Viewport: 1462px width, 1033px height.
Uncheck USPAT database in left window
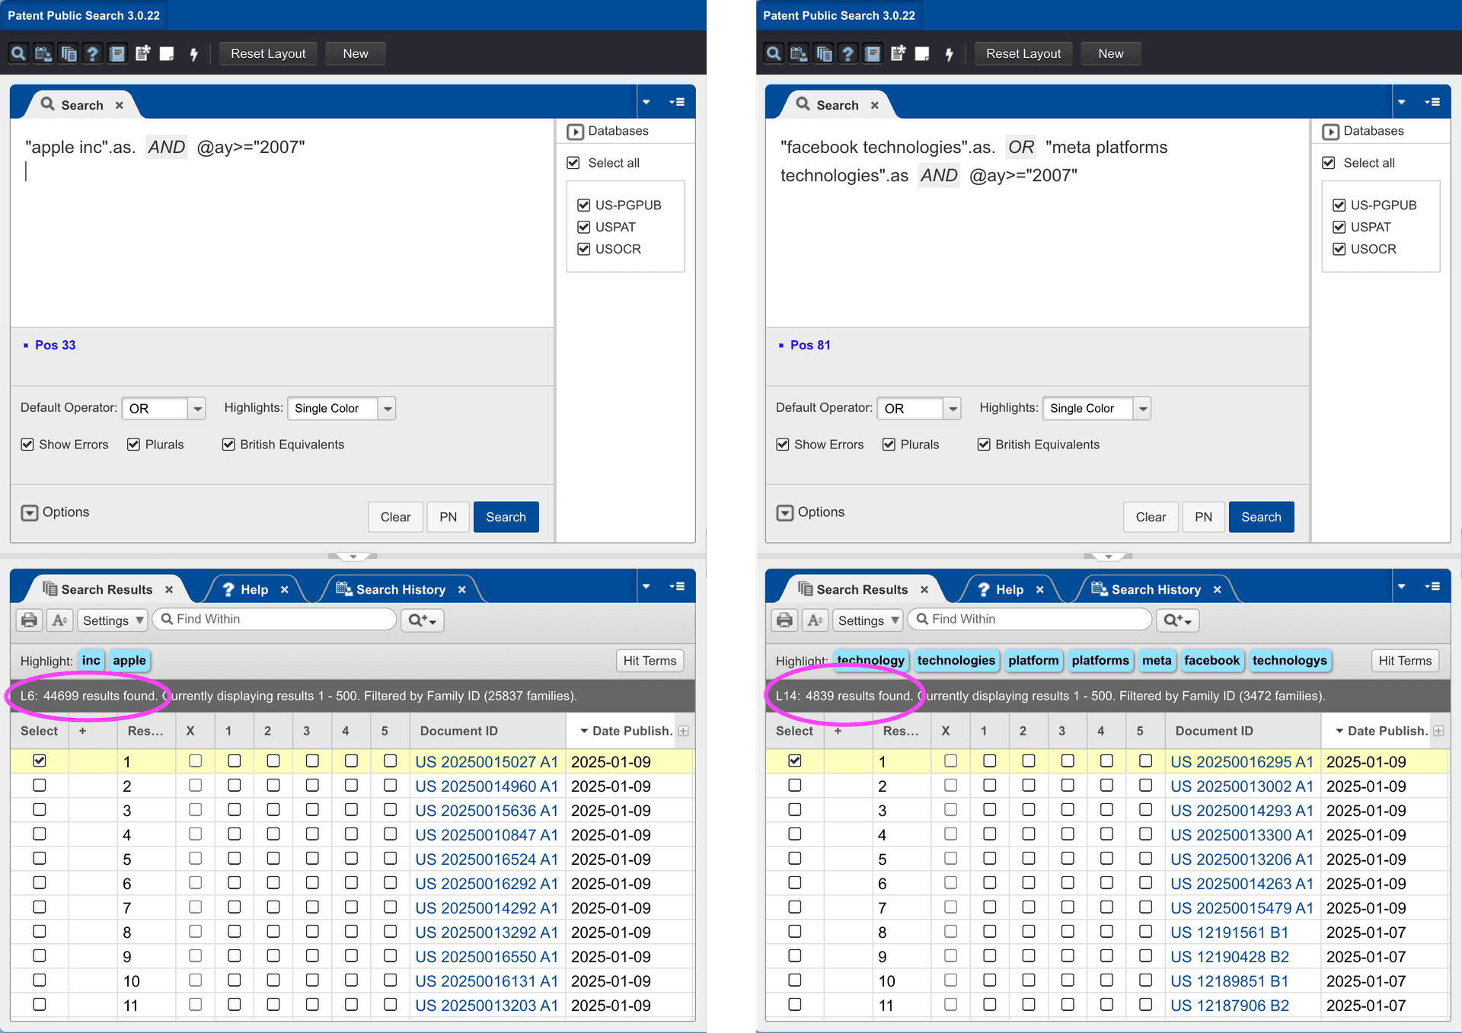pyautogui.click(x=584, y=227)
